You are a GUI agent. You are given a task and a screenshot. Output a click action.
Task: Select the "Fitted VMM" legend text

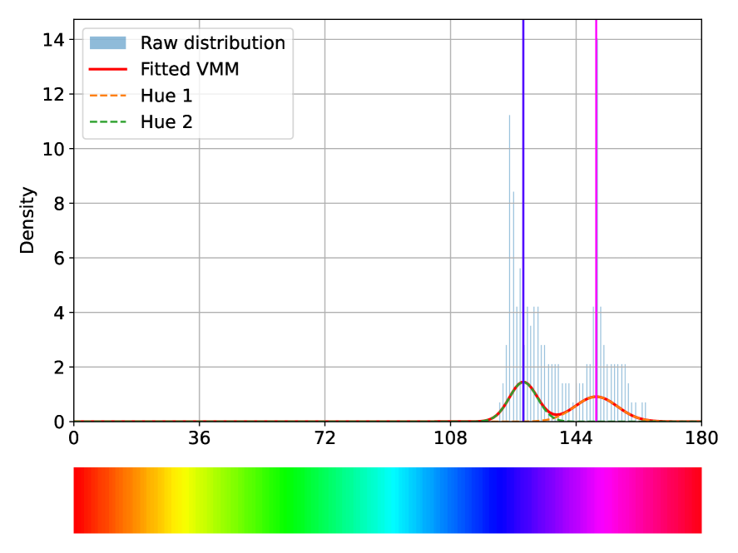click(x=190, y=69)
